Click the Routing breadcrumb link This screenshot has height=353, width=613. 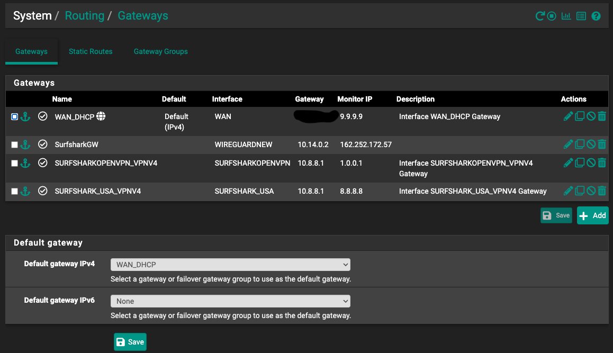pos(85,16)
